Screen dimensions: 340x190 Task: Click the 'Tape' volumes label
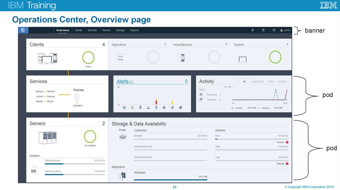[217, 147]
